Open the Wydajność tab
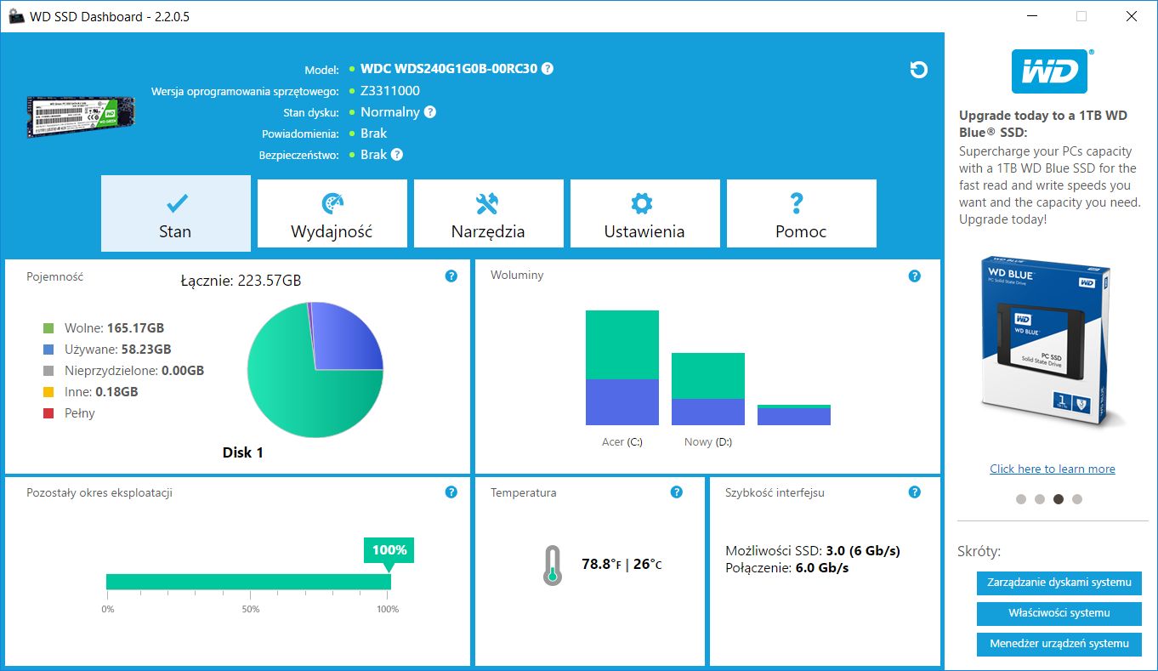Image resolution: width=1158 pixels, height=671 pixels. tap(332, 213)
